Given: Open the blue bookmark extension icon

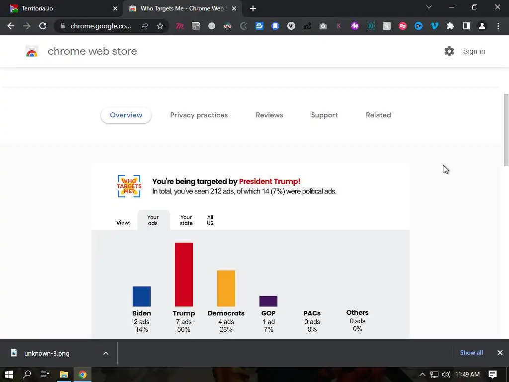Looking at the screenshot, I should pos(275,26).
